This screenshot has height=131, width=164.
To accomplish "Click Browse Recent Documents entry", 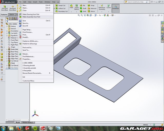I will 32,73.
